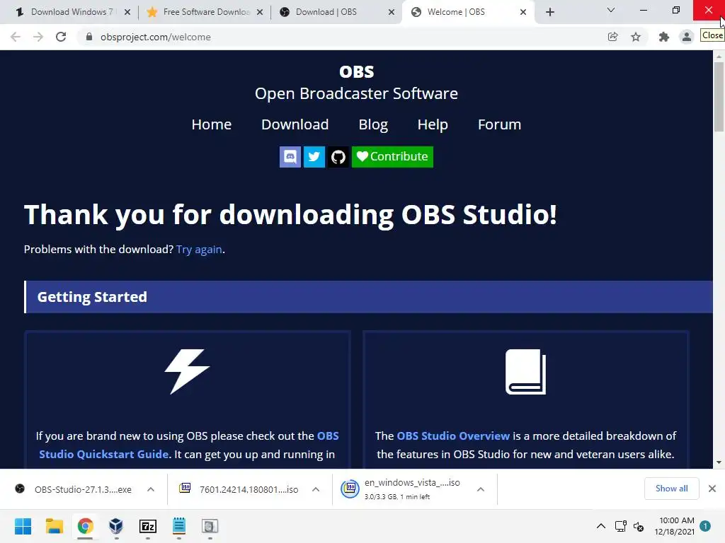
Task: Click the Getting Started heading
Action: click(x=92, y=297)
